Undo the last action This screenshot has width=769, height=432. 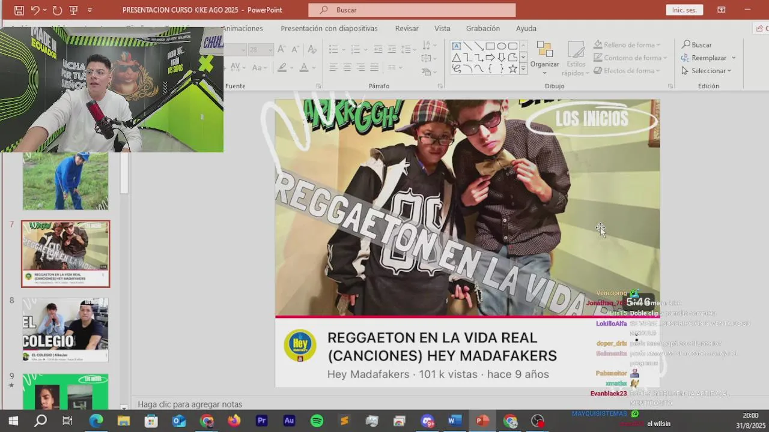point(35,10)
